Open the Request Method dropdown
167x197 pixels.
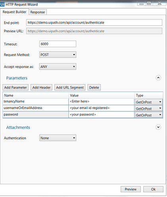pyautogui.click(x=58, y=54)
